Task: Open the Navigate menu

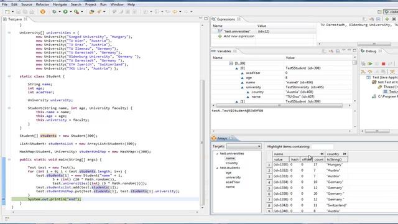Action: click(60, 4)
